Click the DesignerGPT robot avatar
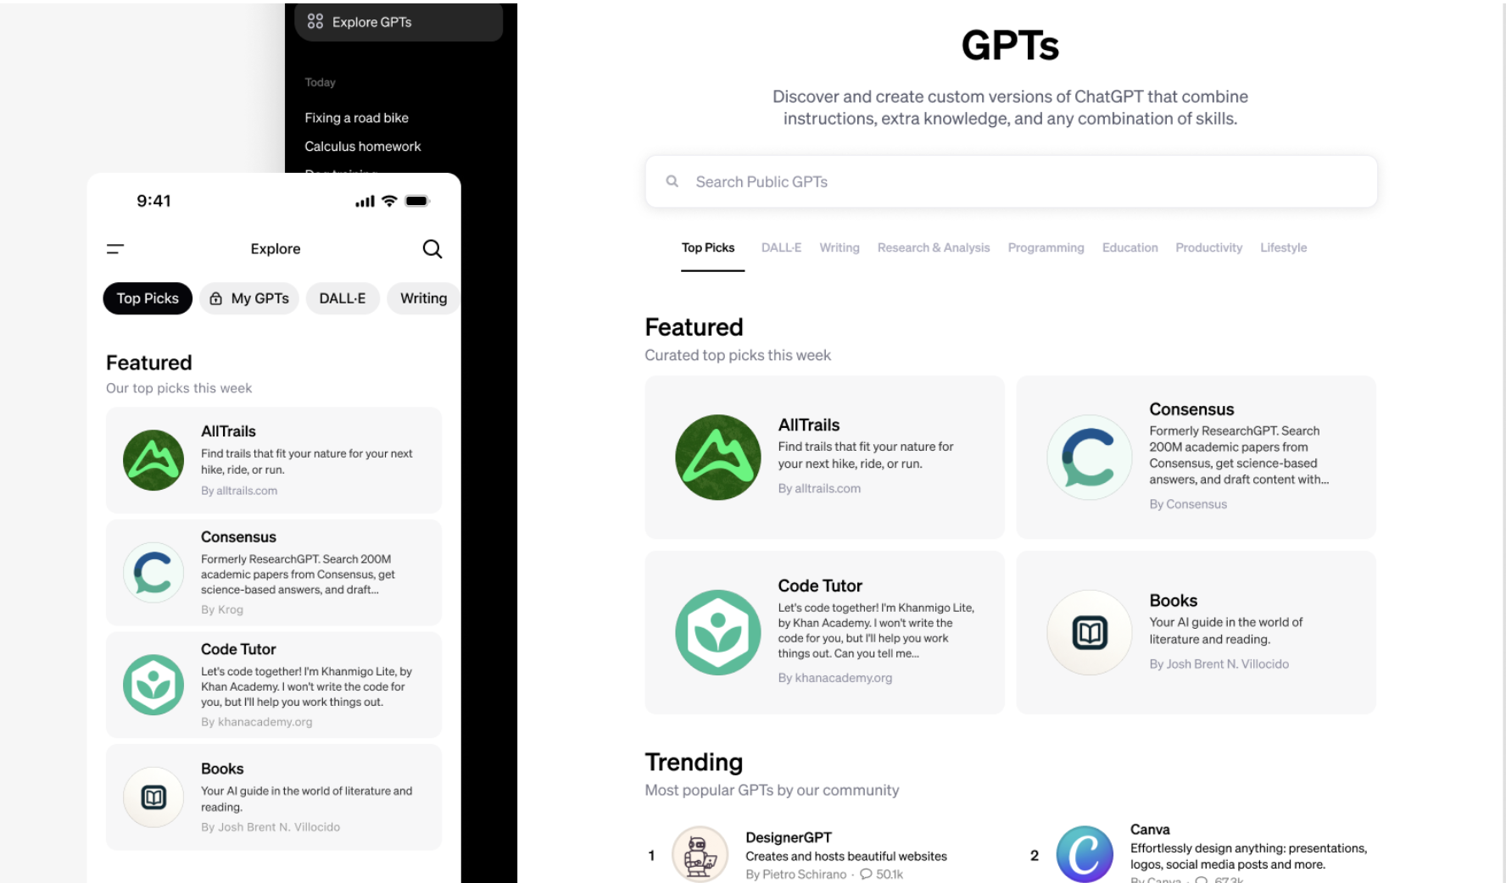1506x883 pixels. click(700, 854)
